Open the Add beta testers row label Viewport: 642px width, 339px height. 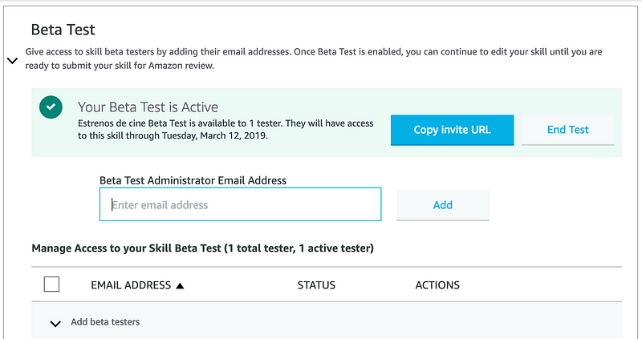click(105, 322)
